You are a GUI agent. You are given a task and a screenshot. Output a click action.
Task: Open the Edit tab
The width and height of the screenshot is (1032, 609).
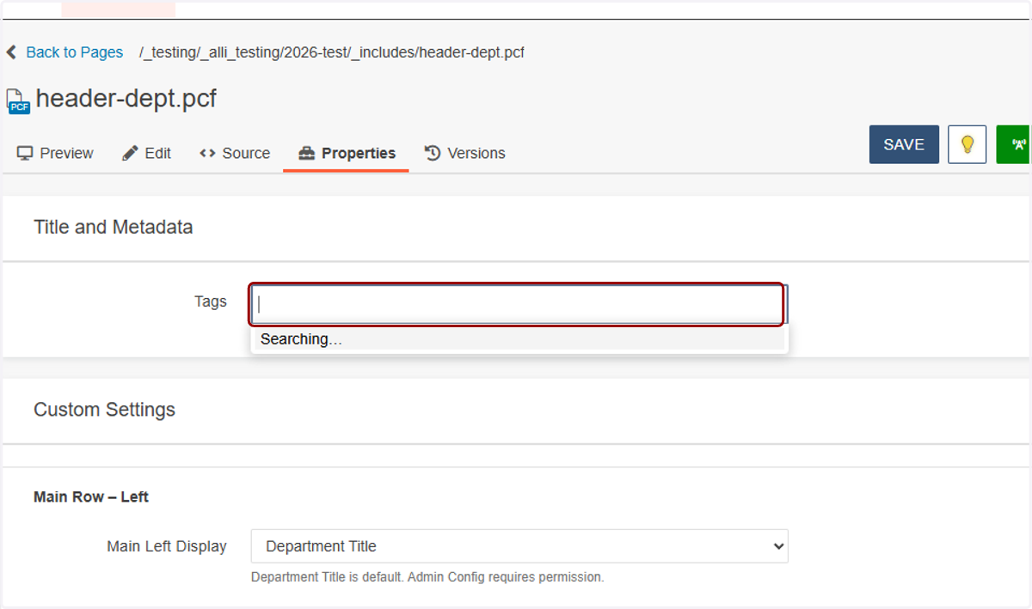point(146,153)
